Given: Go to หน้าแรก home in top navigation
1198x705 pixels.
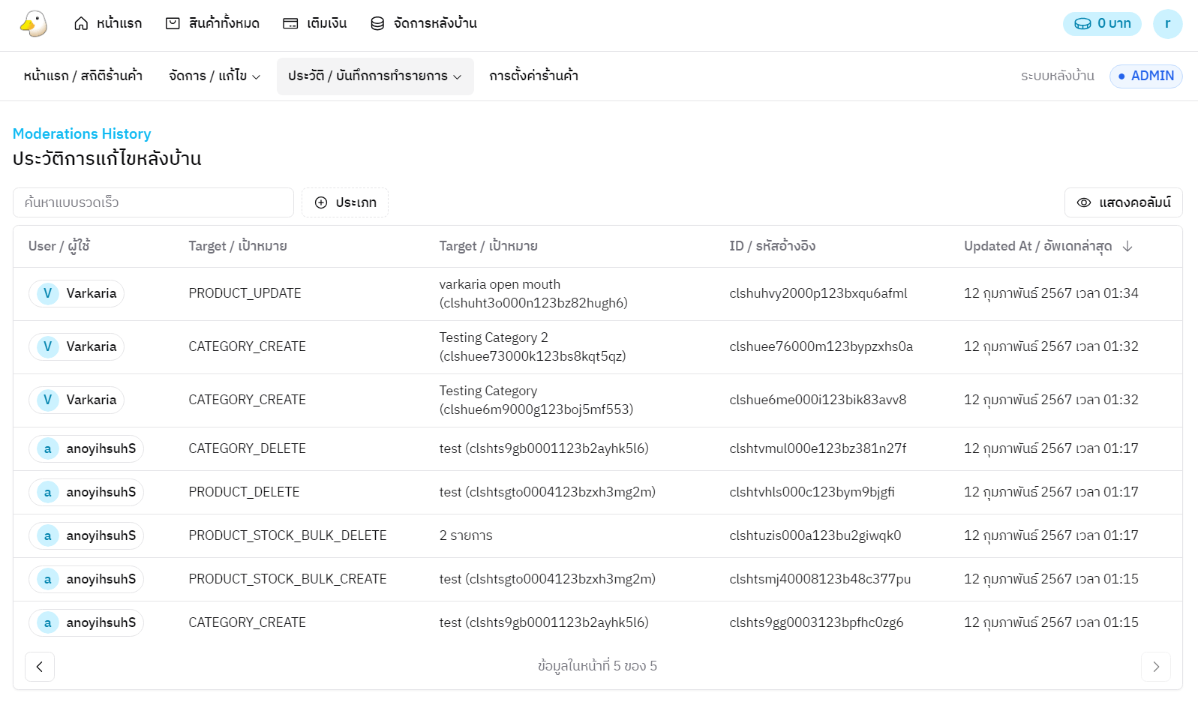Looking at the screenshot, I should [108, 24].
